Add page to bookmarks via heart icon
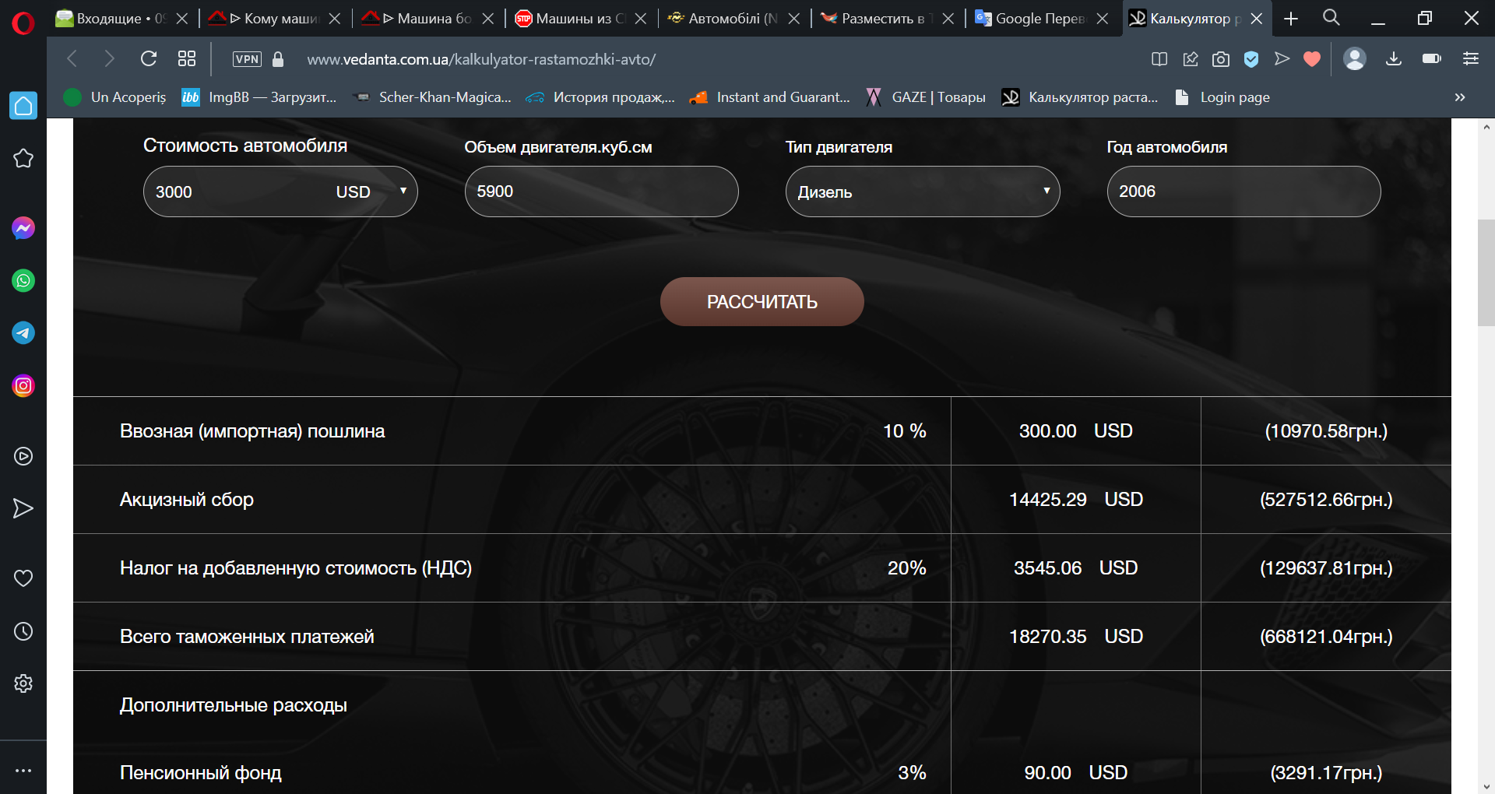Screen dimensions: 1495x794 tap(1312, 59)
